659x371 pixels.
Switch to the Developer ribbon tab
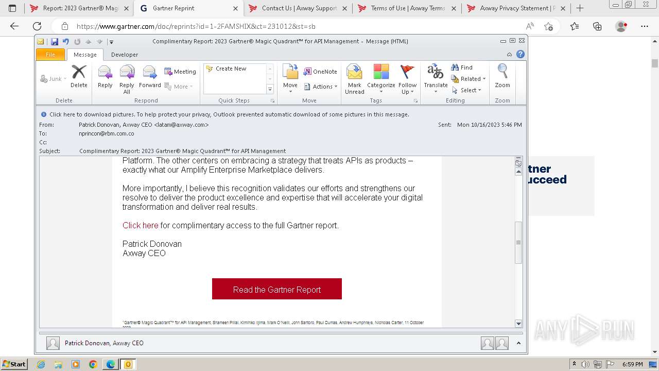click(x=125, y=55)
